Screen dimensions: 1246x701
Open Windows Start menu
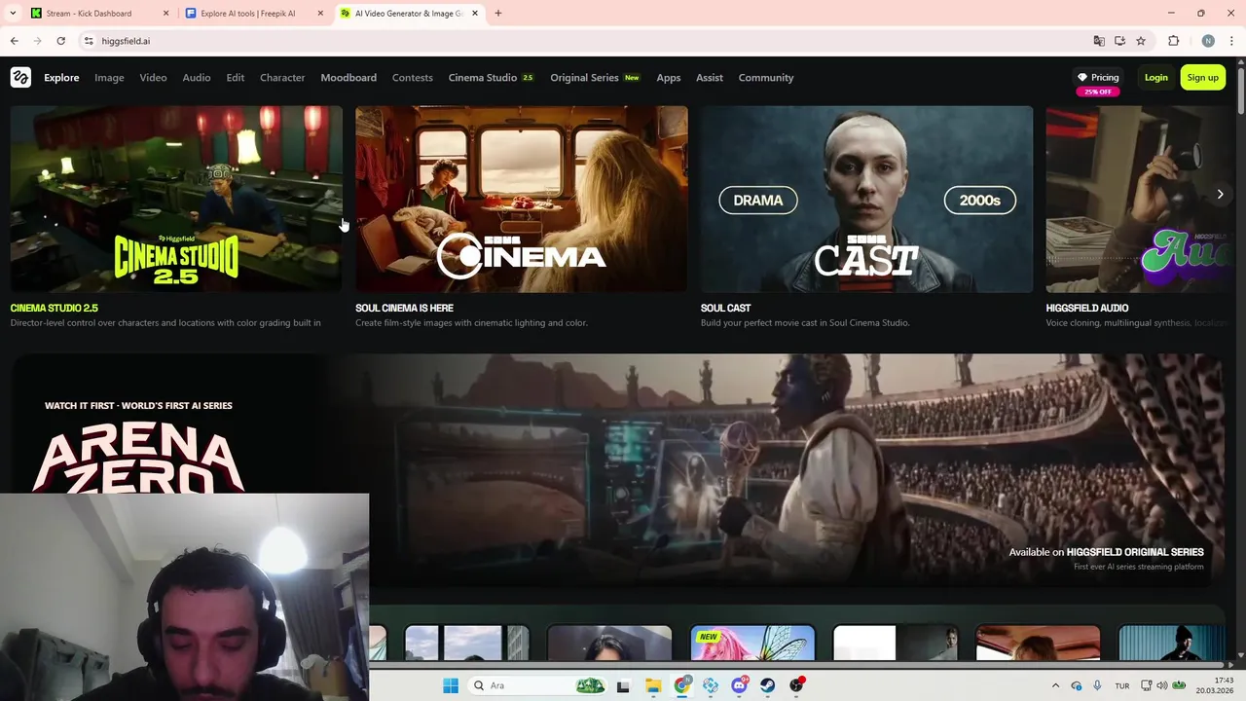coord(450,685)
